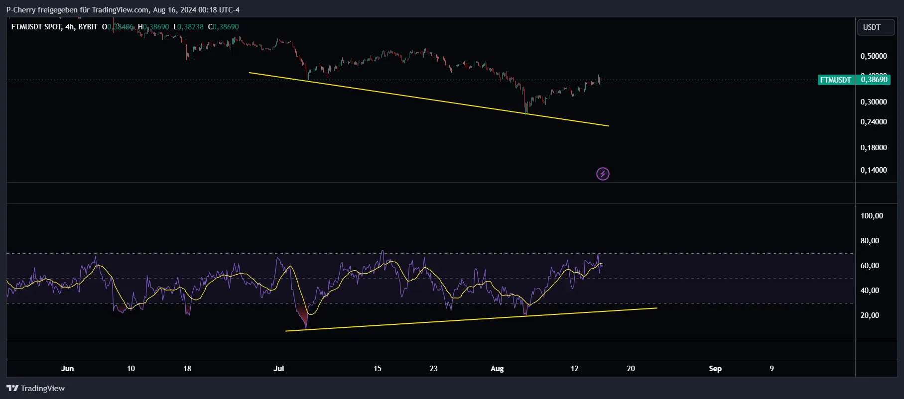Click the Aug label on time axis

point(497,369)
